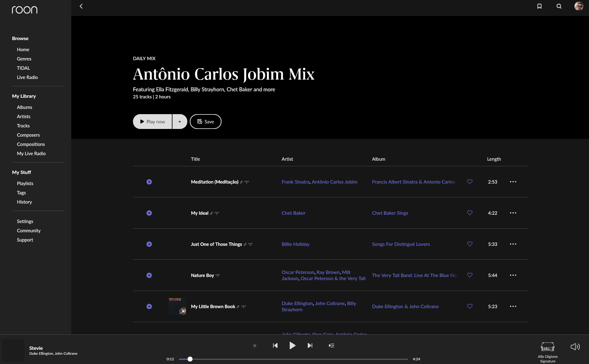
Task: Open more options for Meditation track
Action: coord(513,182)
